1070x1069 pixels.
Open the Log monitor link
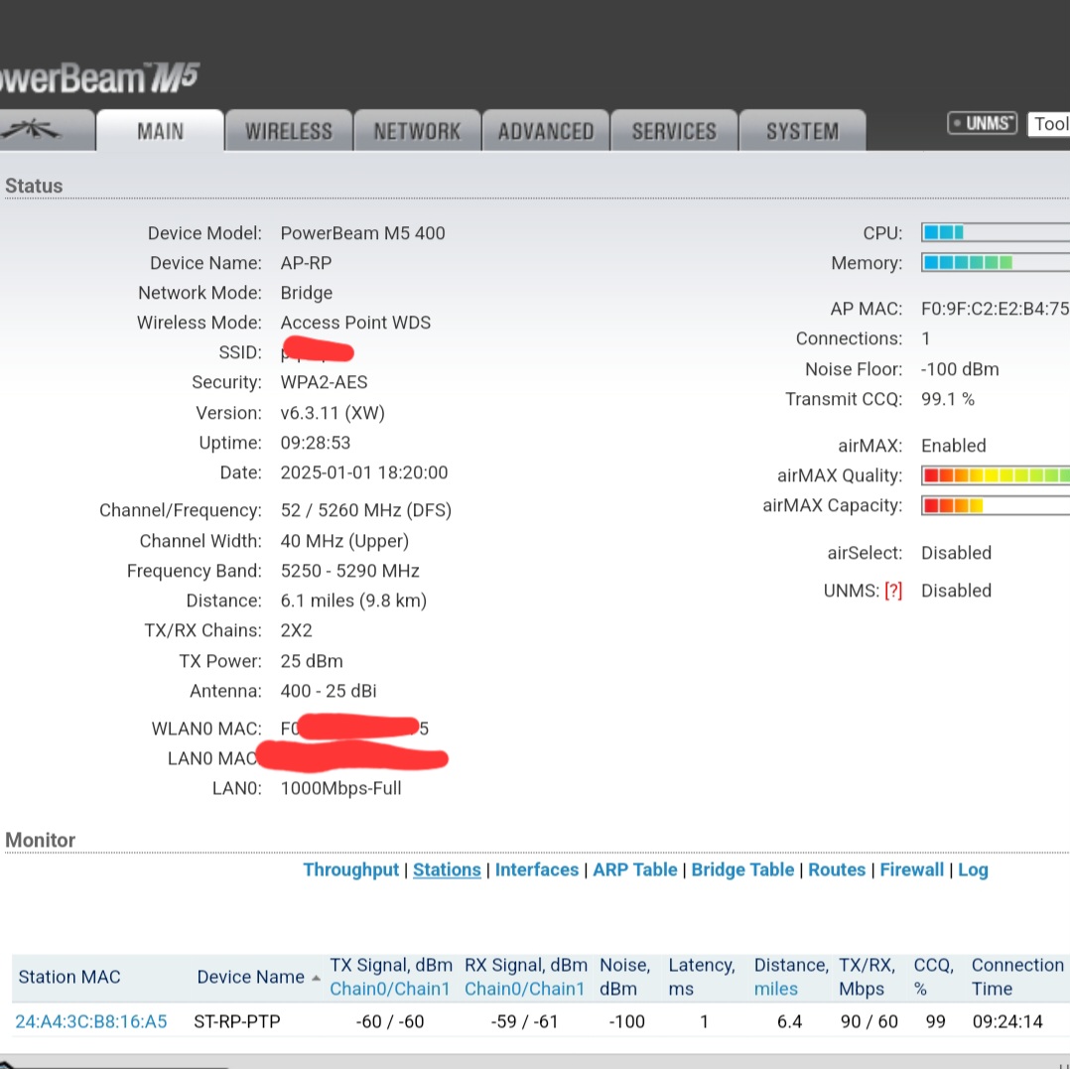973,869
